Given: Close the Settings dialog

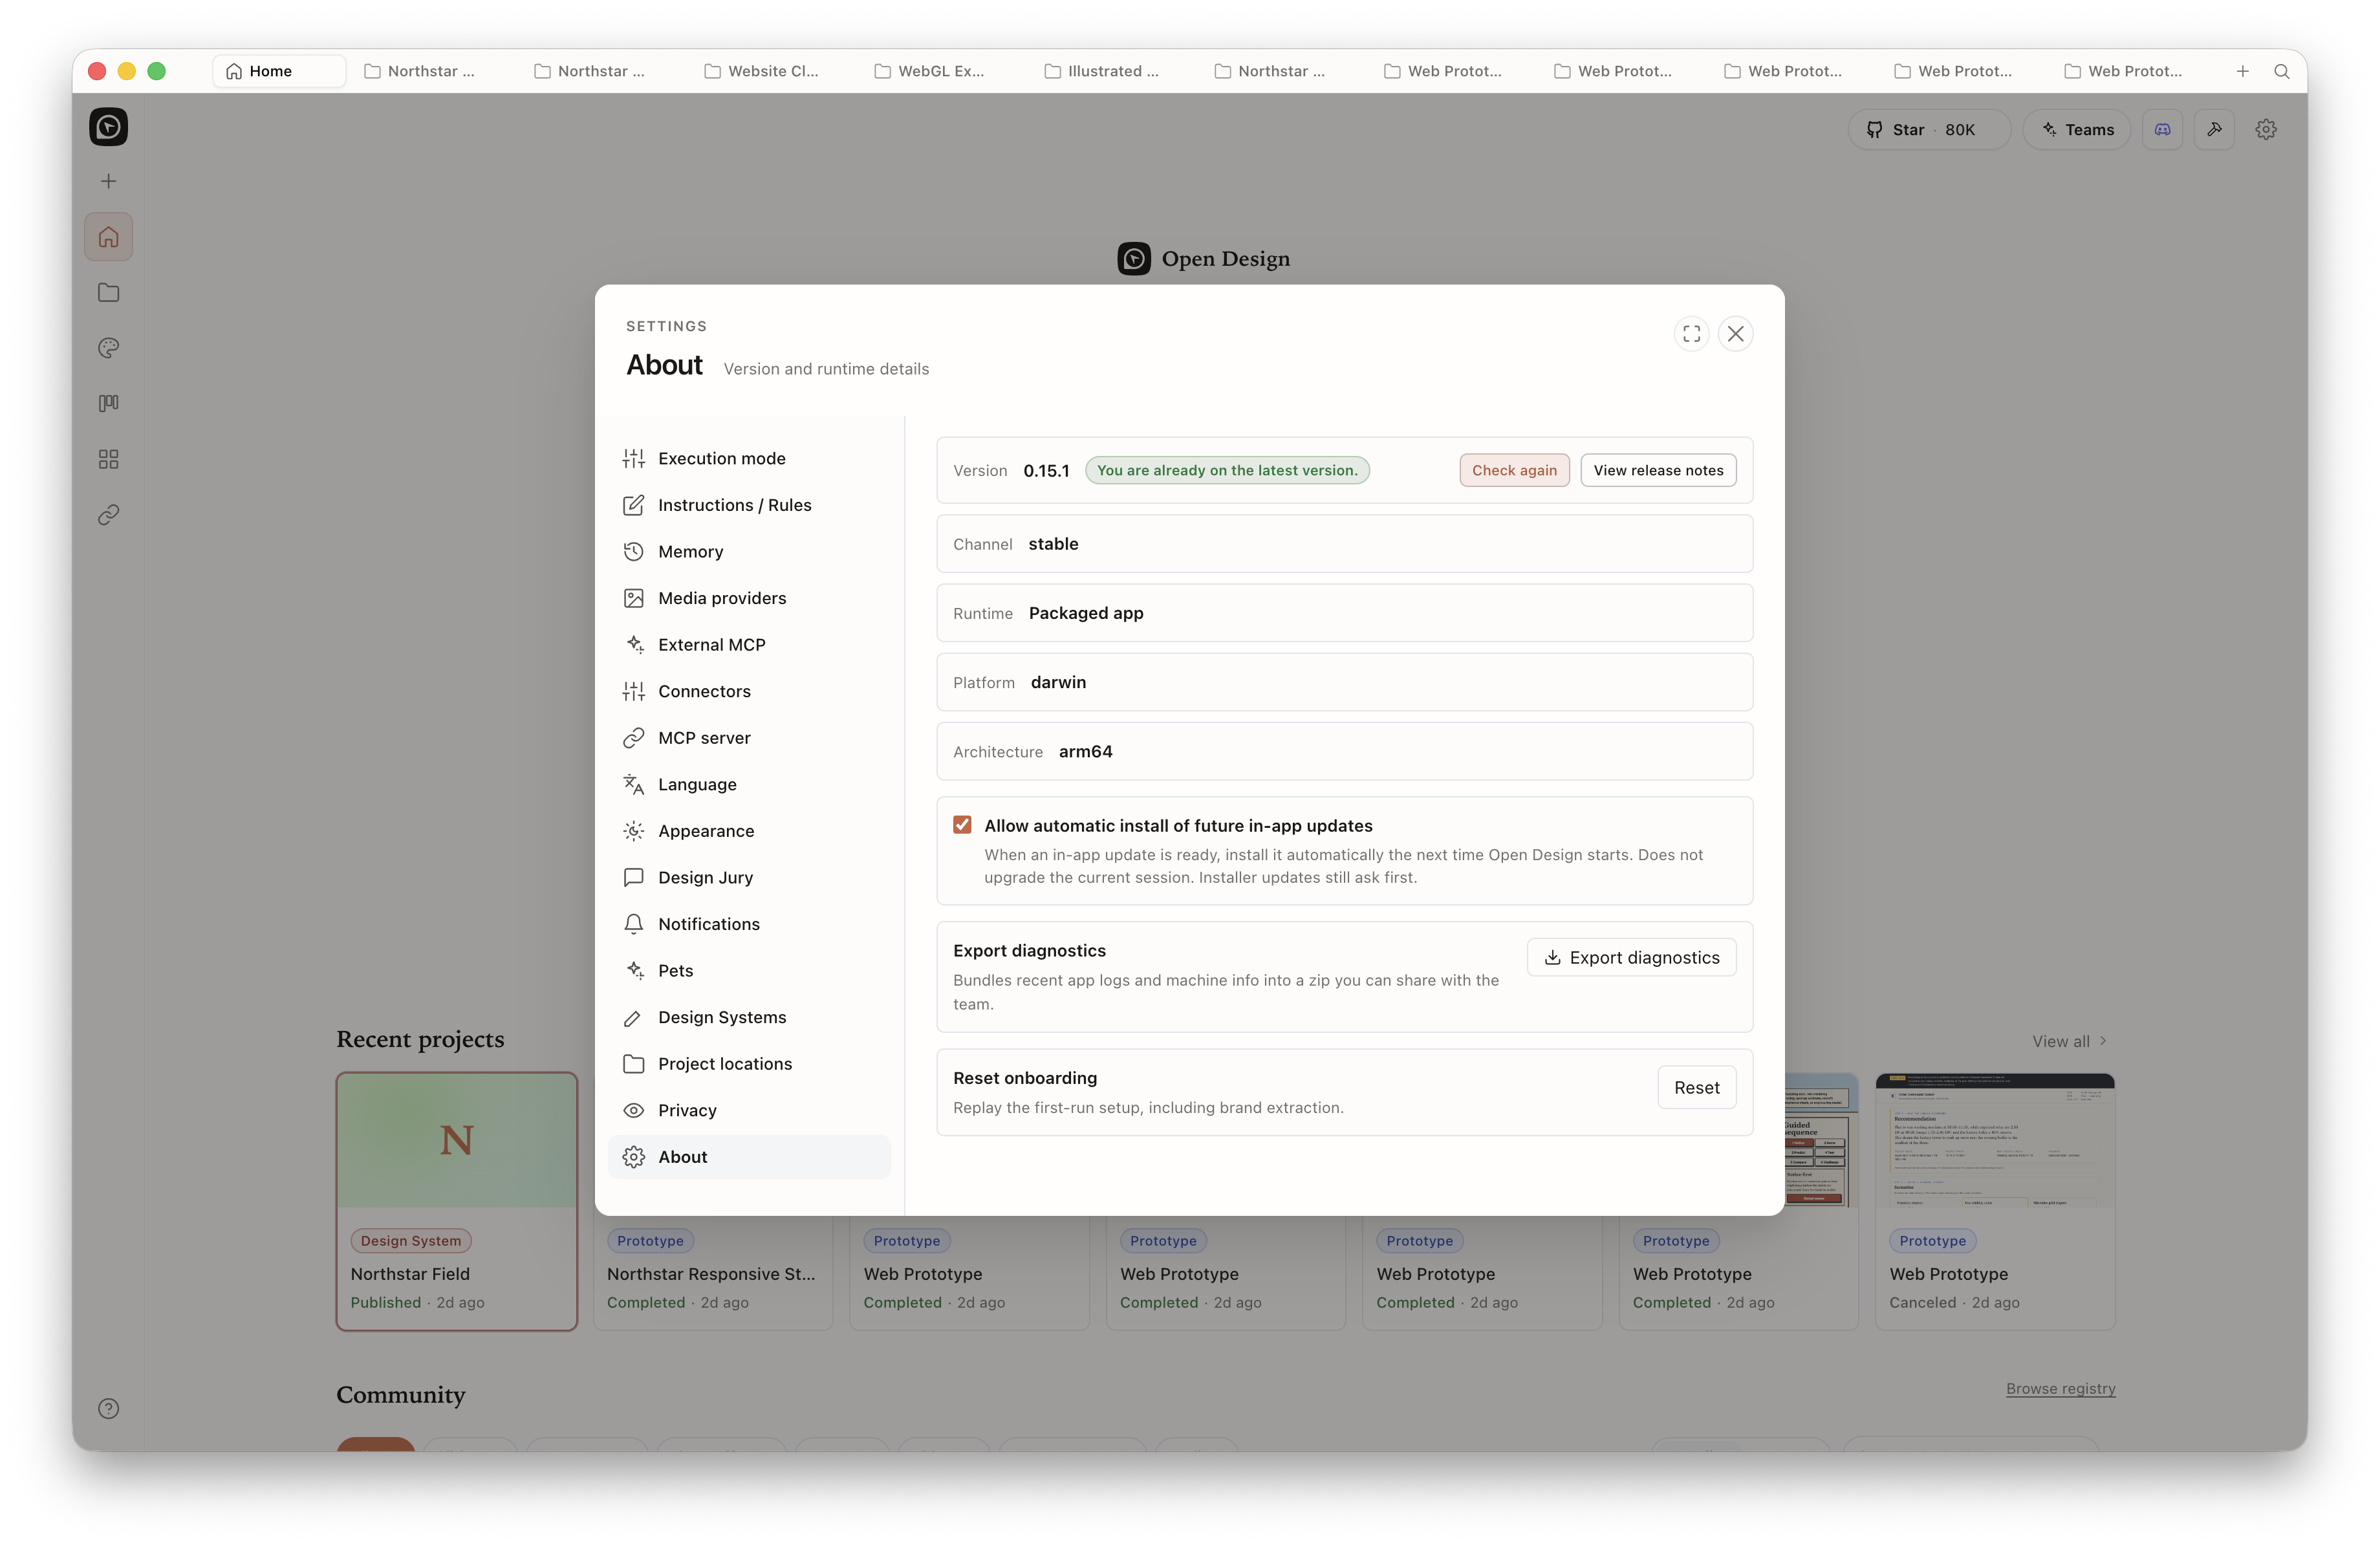Looking at the screenshot, I should coord(1736,334).
